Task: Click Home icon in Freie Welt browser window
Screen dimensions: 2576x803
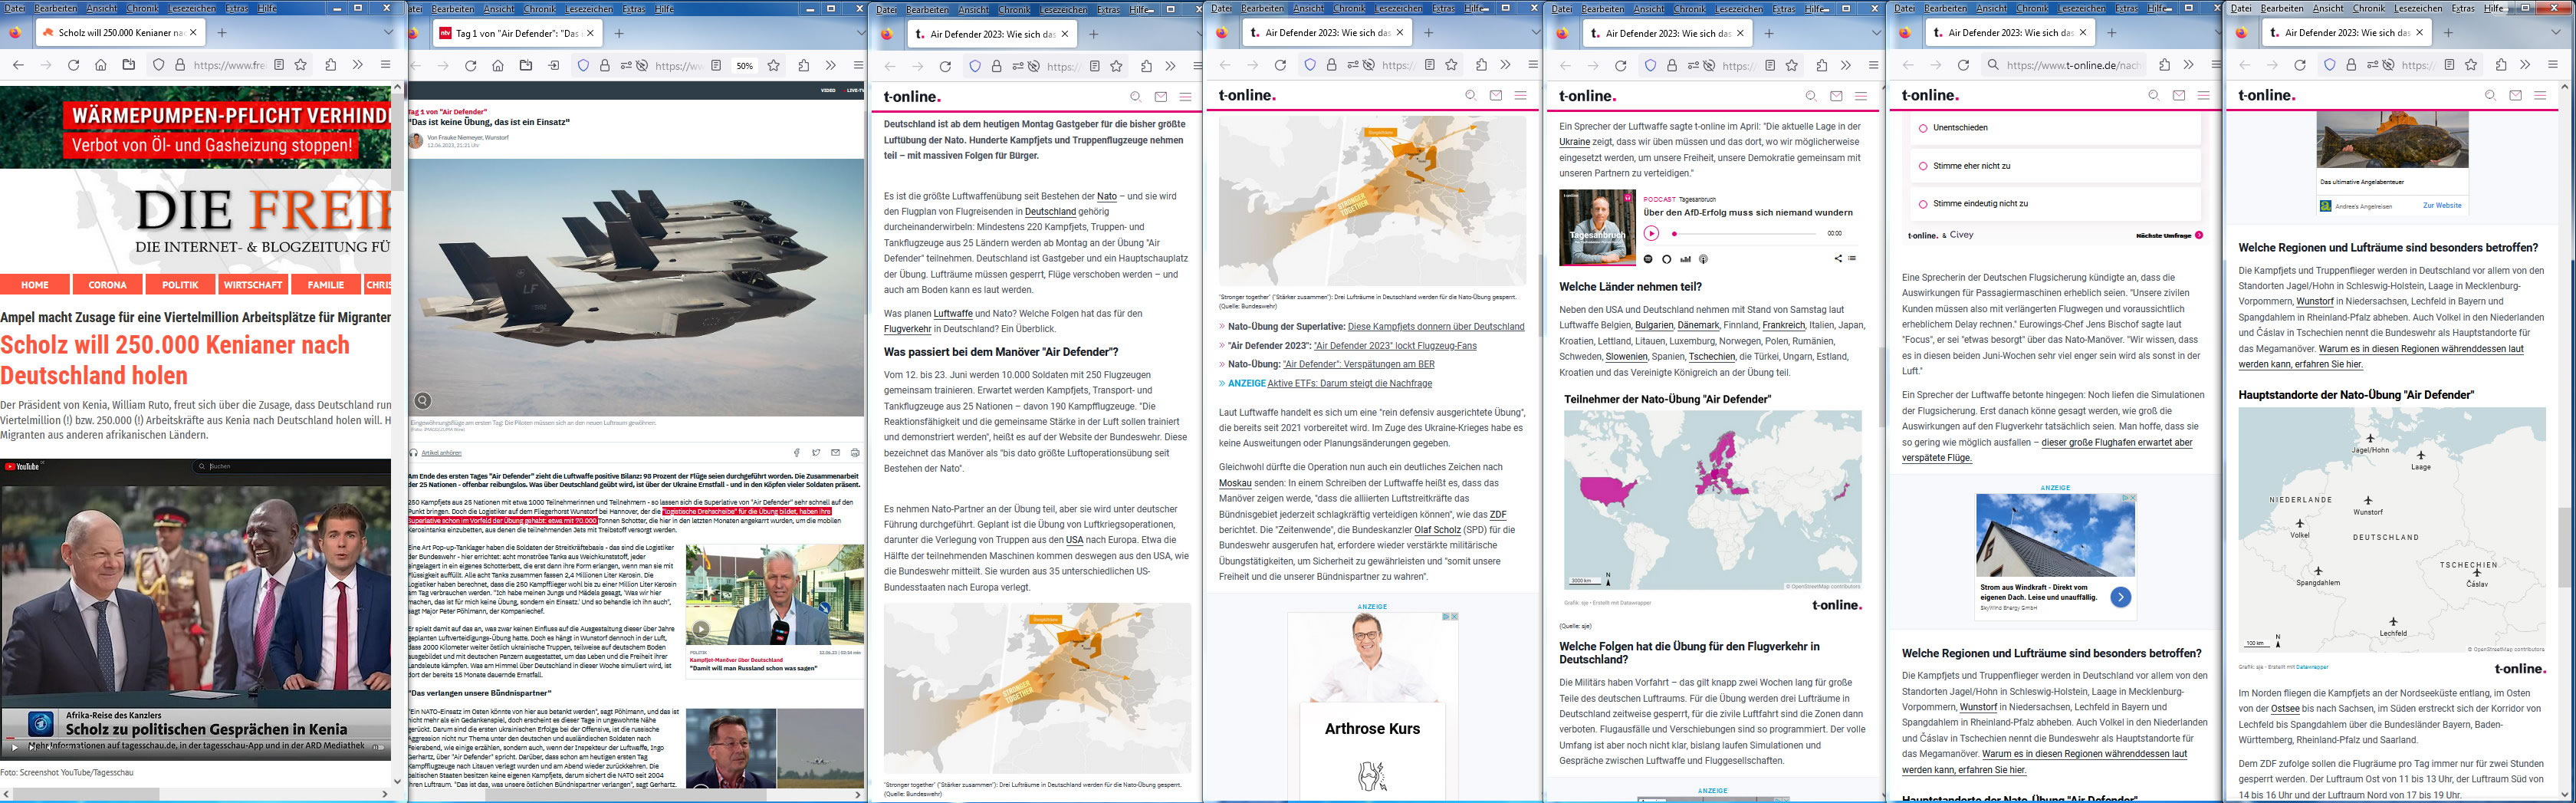Action: click(x=100, y=65)
